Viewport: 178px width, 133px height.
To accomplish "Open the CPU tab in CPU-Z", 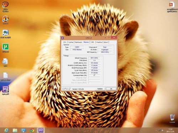I will pos(65,42).
